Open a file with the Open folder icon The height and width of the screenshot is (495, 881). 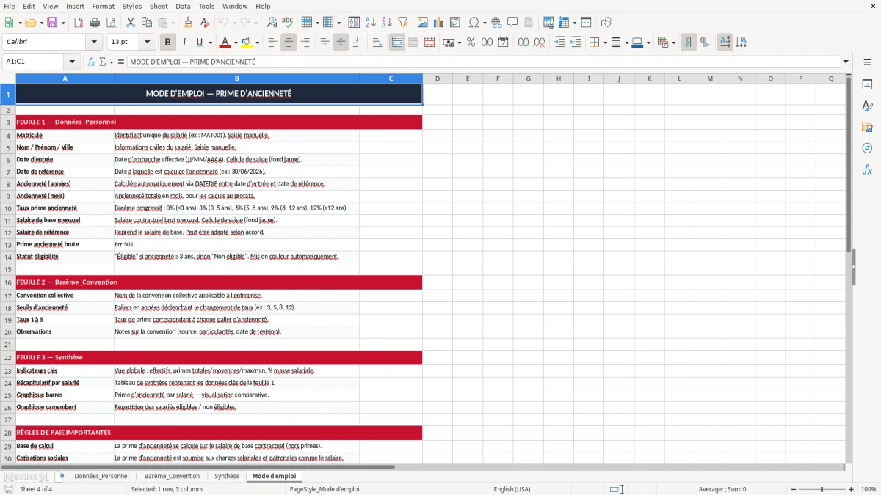(31, 23)
